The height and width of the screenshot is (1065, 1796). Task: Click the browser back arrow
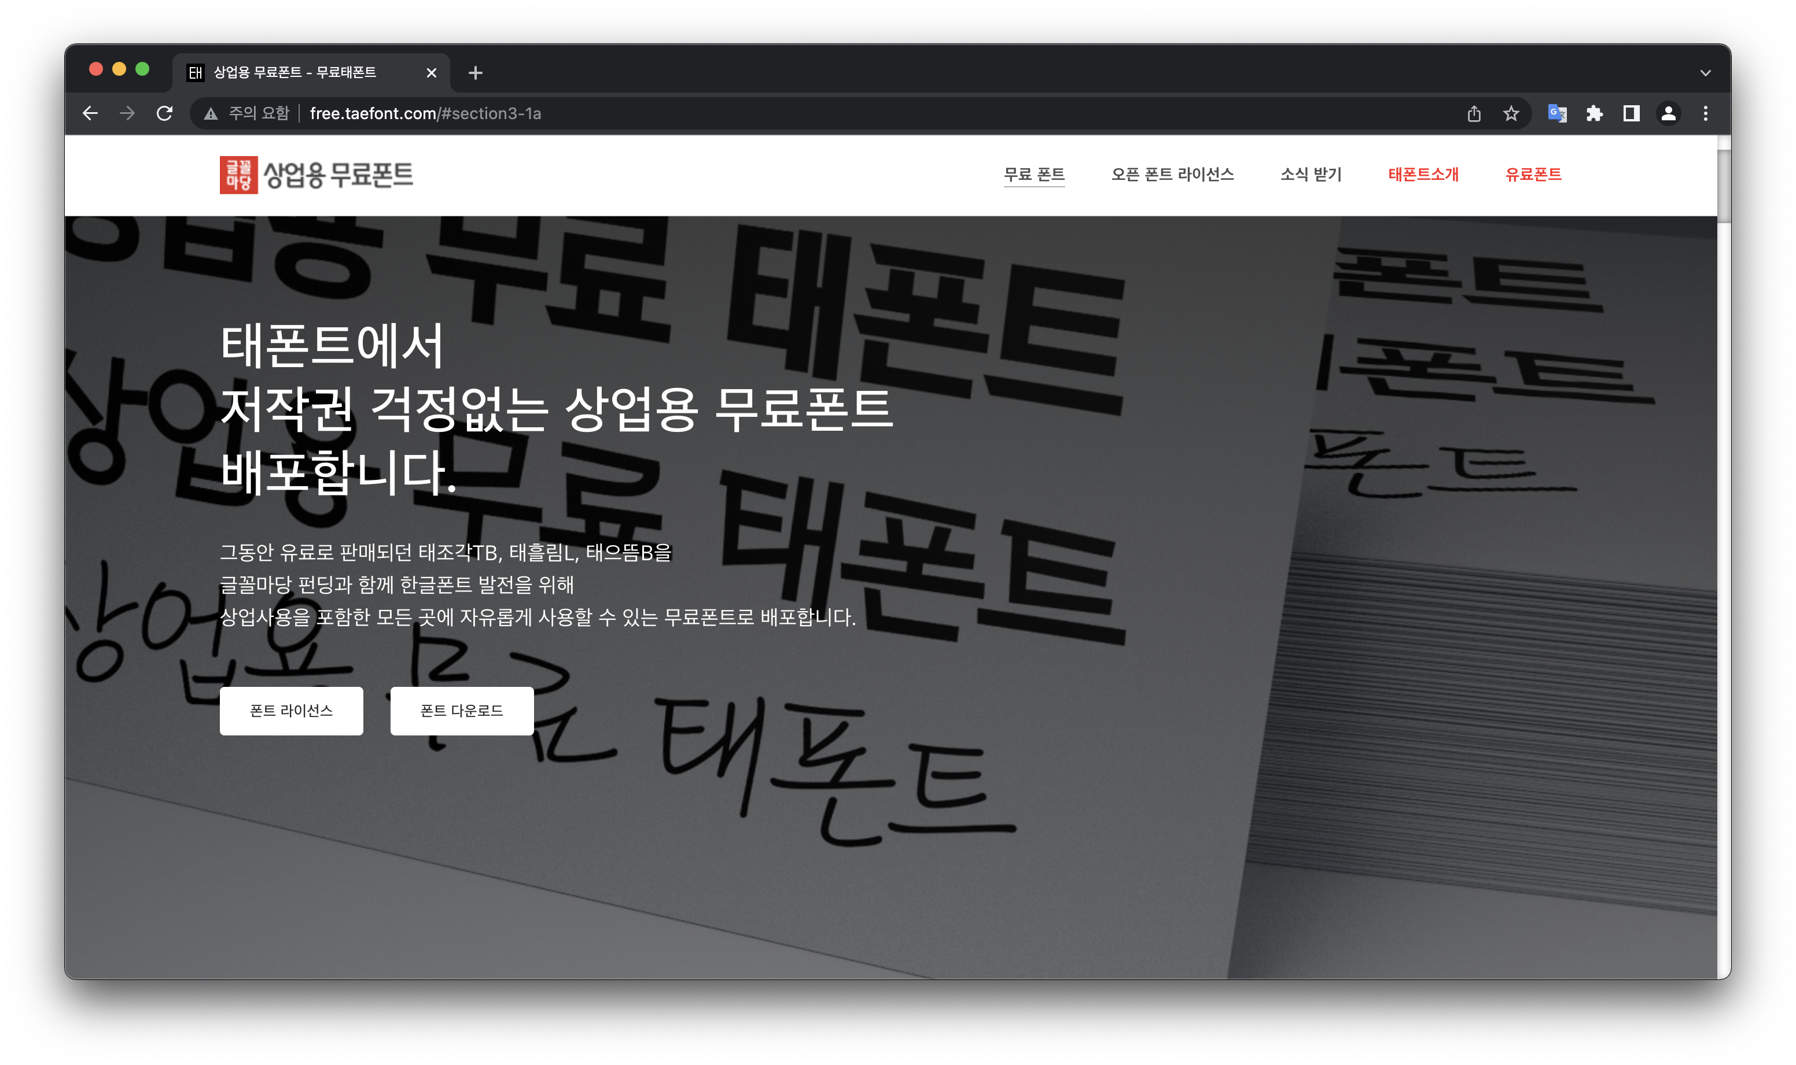pos(90,113)
